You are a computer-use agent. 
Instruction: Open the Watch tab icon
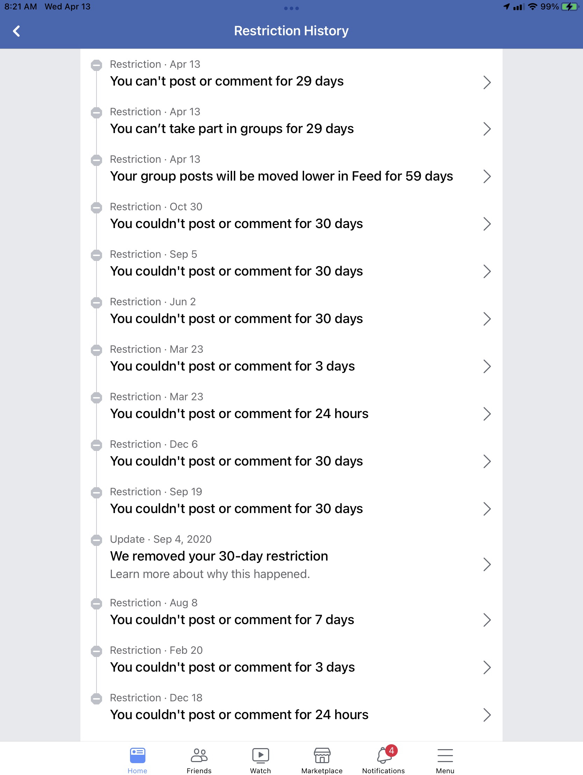point(260,755)
